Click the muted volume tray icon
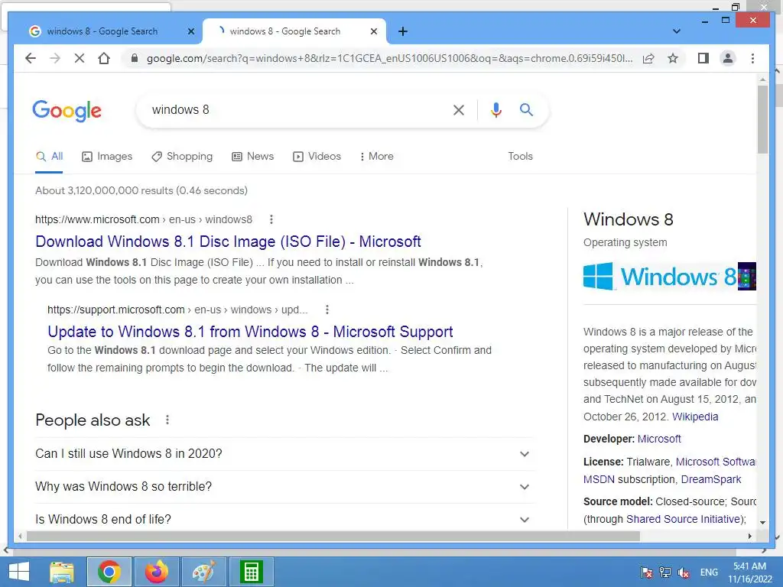Viewport: 783px width, 587px height. coord(684,572)
